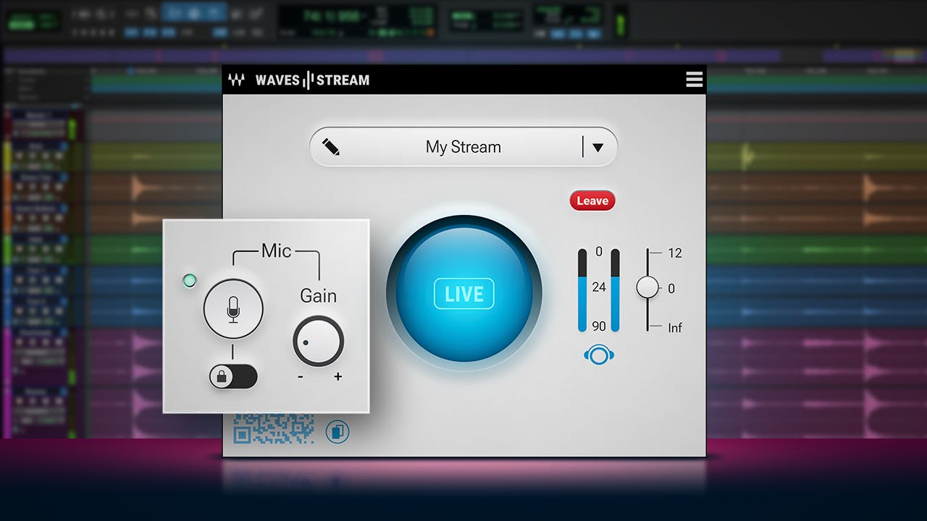Click the monitor volume slider handle

(x=647, y=287)
